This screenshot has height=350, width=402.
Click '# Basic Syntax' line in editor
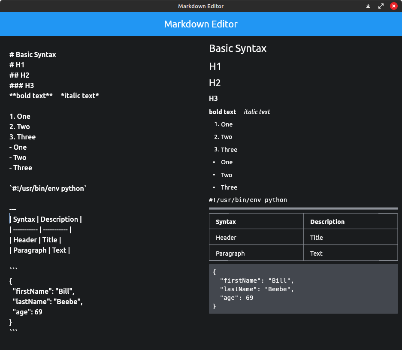(33, 54)
